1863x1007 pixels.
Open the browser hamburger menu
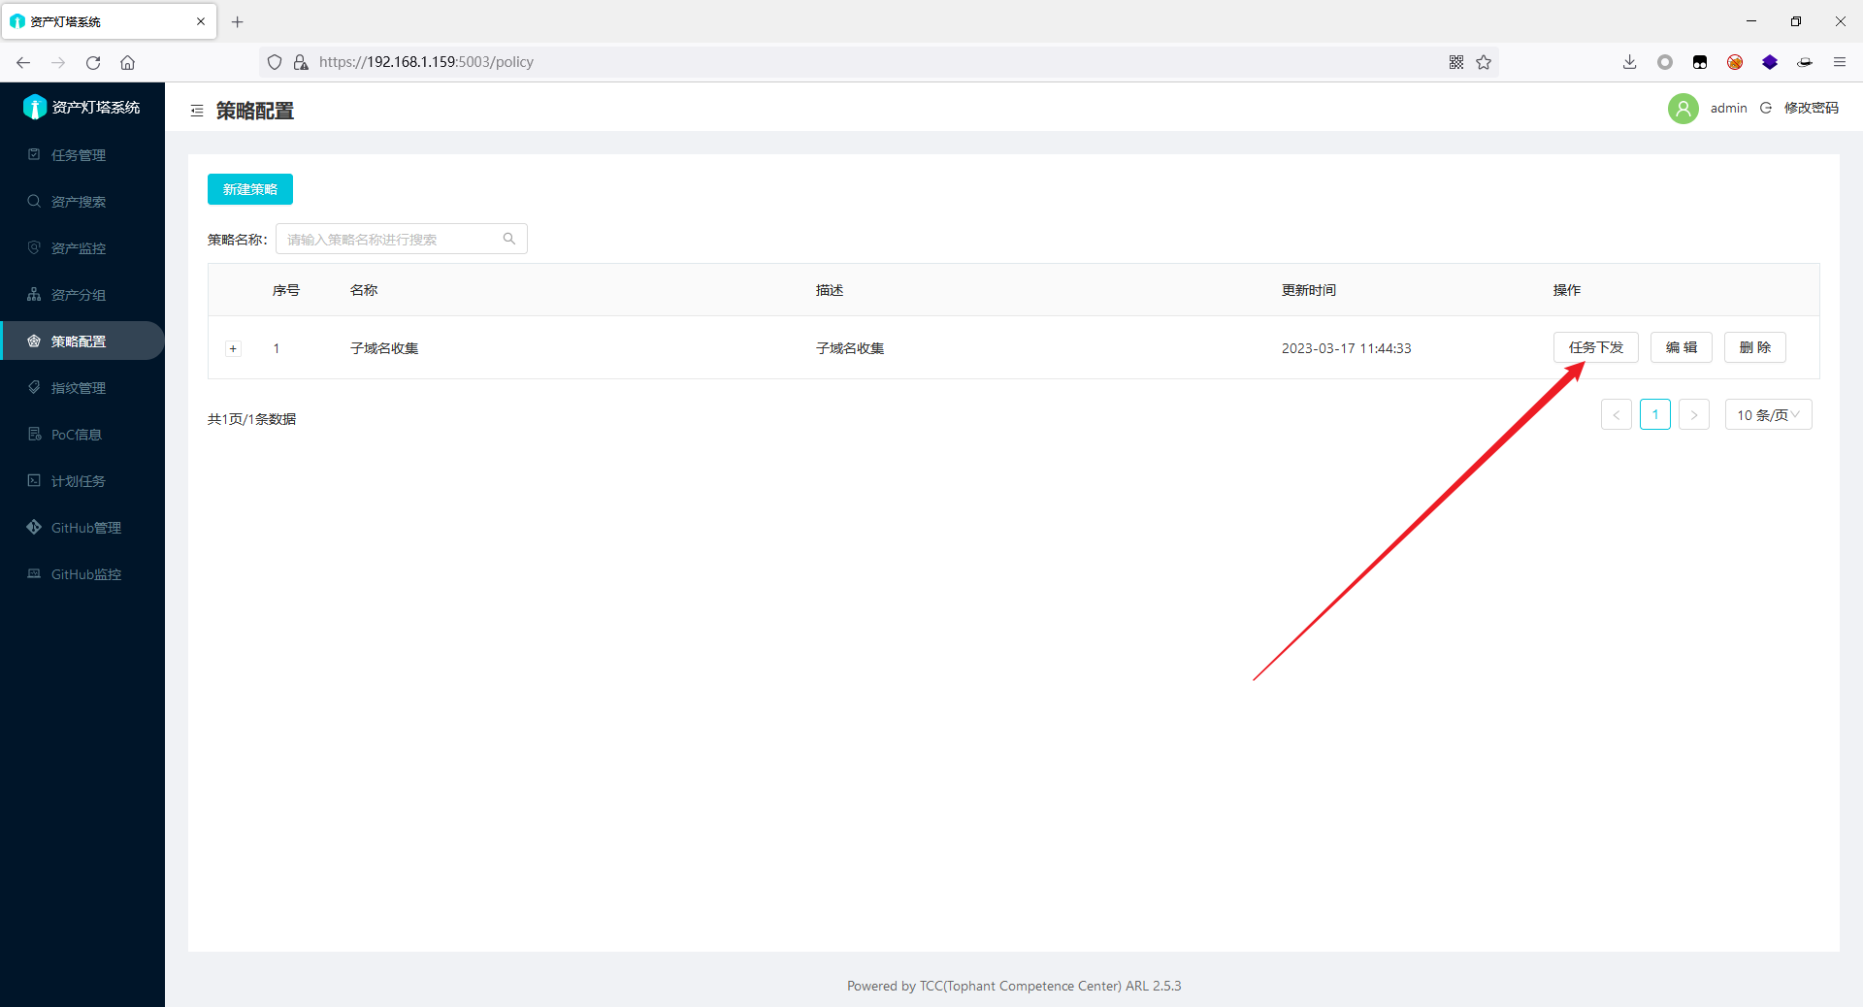[1840, 62]
